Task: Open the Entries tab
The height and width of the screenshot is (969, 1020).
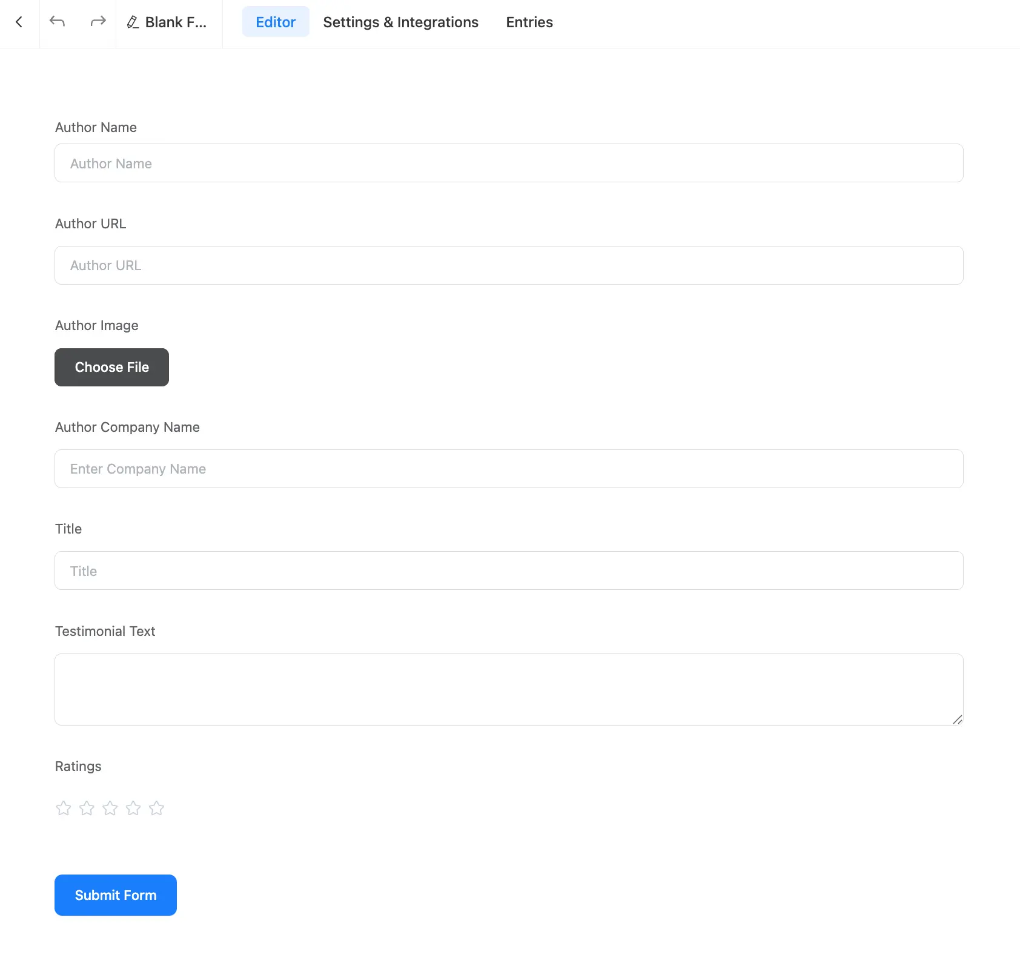Action: point(529,22)
